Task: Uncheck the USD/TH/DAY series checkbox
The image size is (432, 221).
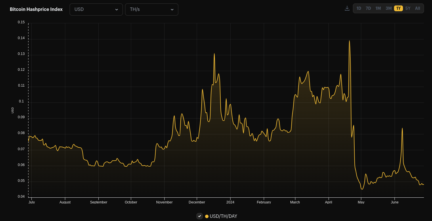Action: tap(200, 216)
